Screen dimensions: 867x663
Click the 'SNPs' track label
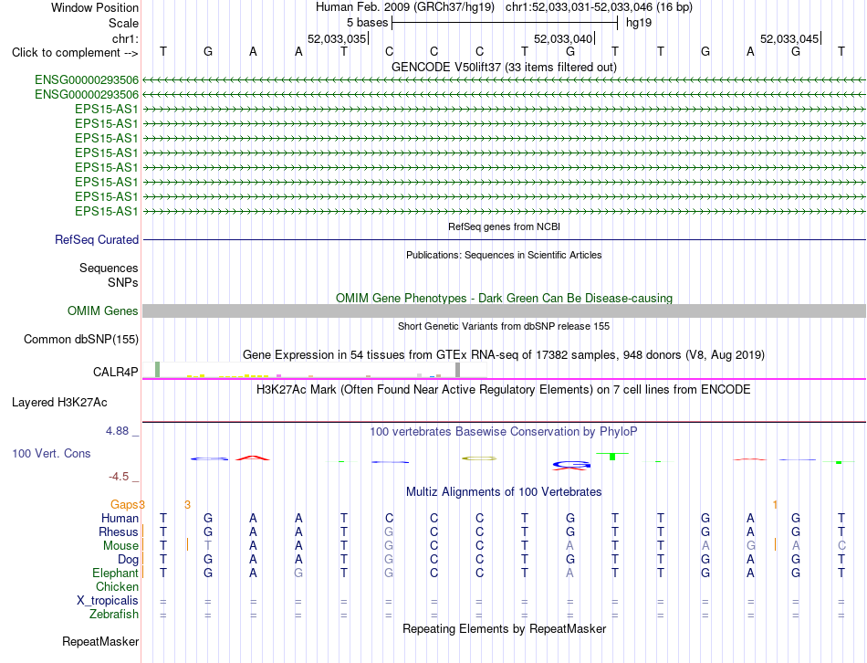pyautogui.click(x=123, y=282)
